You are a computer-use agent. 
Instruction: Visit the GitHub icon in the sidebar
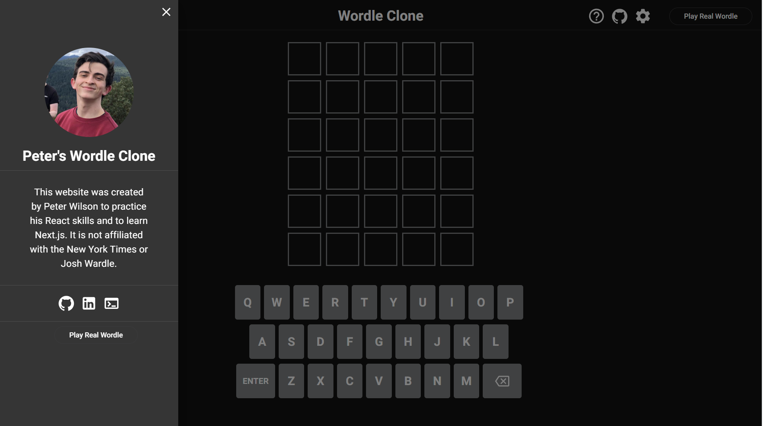pos(66,303)
